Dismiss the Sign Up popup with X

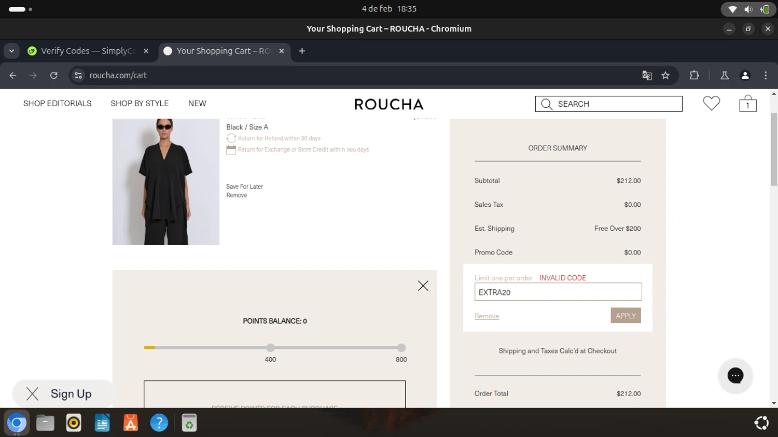[x=32, y=394]
